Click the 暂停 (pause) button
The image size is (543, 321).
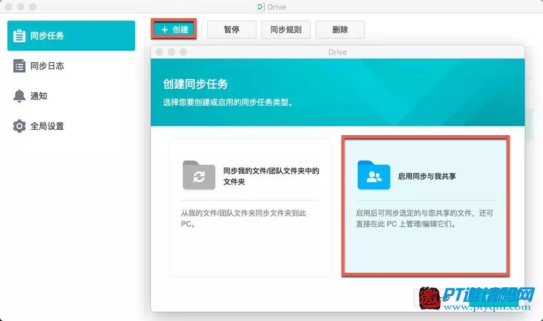pos(231,30)
